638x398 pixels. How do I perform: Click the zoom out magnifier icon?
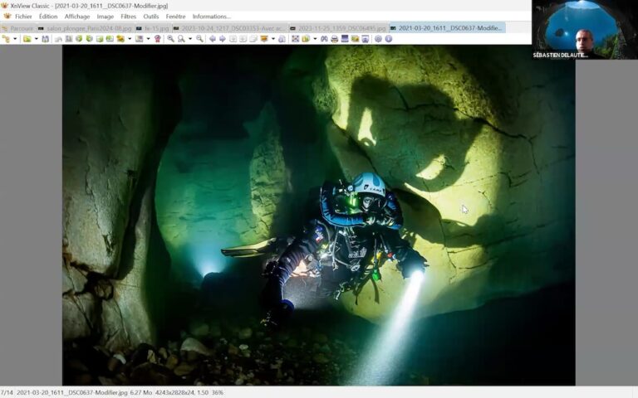tap(199, 39)
